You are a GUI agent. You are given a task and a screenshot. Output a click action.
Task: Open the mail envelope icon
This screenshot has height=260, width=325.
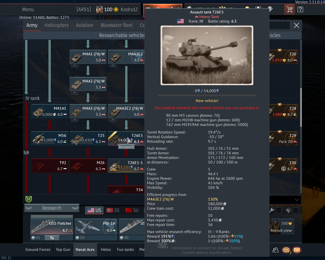pos(297,250)
